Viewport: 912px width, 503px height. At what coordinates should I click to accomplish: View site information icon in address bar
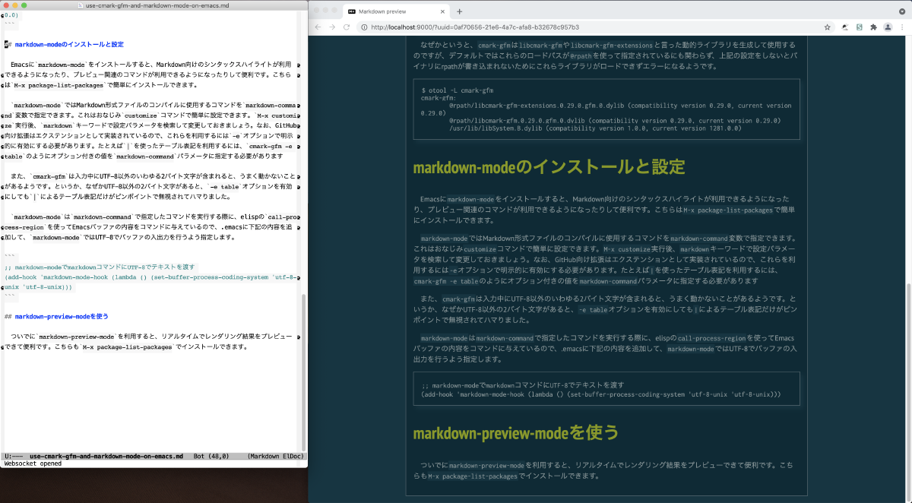click(365, 27)
